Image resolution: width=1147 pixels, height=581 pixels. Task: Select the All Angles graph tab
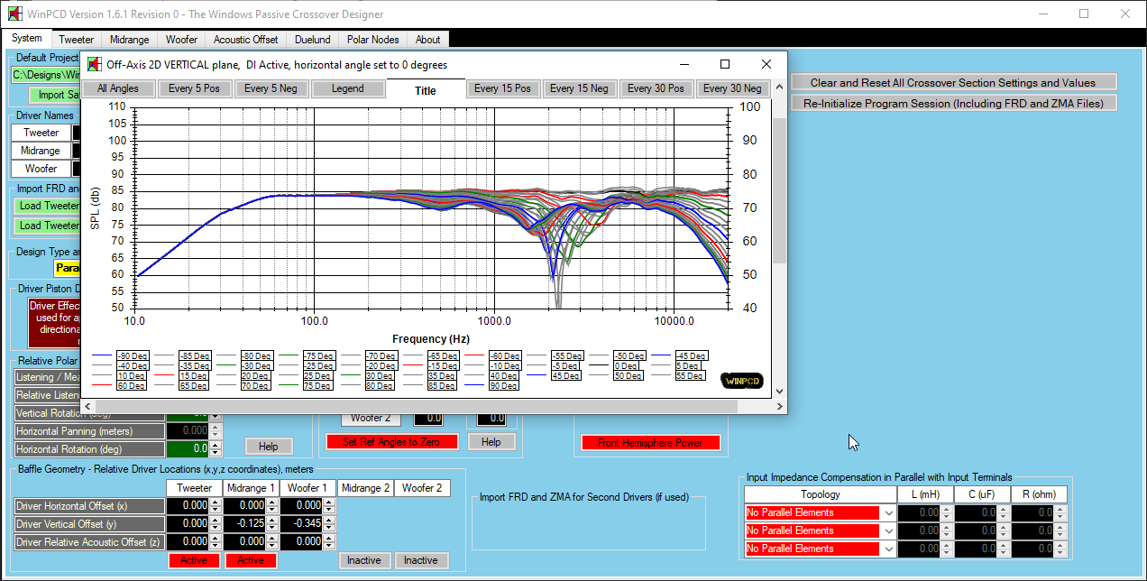coord(118,88)
